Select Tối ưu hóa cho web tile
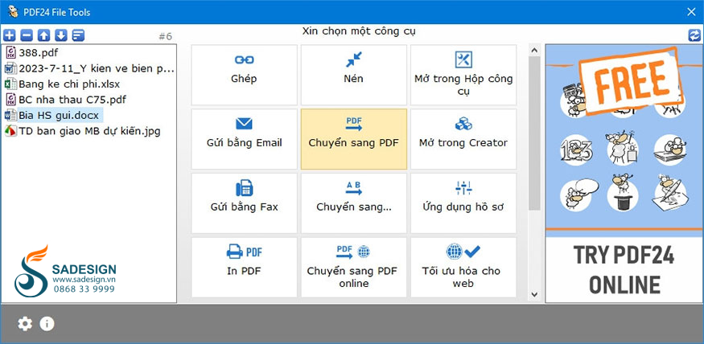Viewport: 704px width, 344px height. click(463, 268)
